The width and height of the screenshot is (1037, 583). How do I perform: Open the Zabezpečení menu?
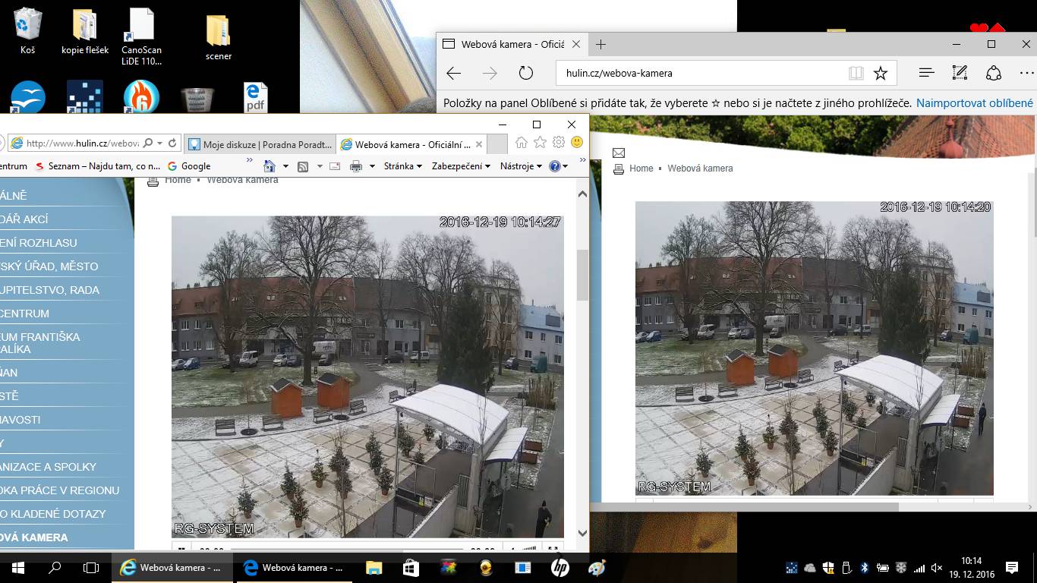coord(461,166)
